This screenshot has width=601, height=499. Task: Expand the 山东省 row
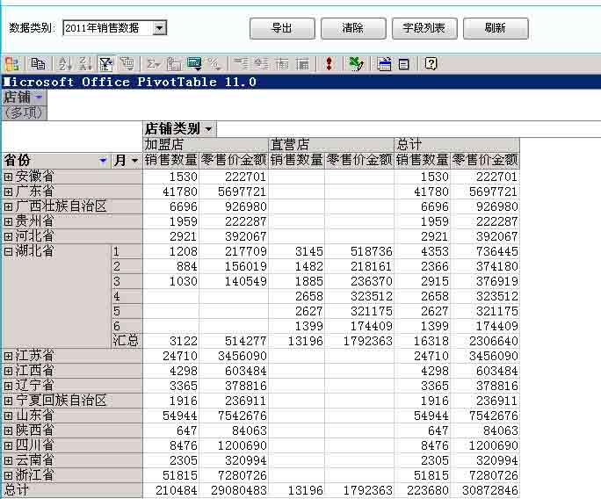(x=8, y=416)
